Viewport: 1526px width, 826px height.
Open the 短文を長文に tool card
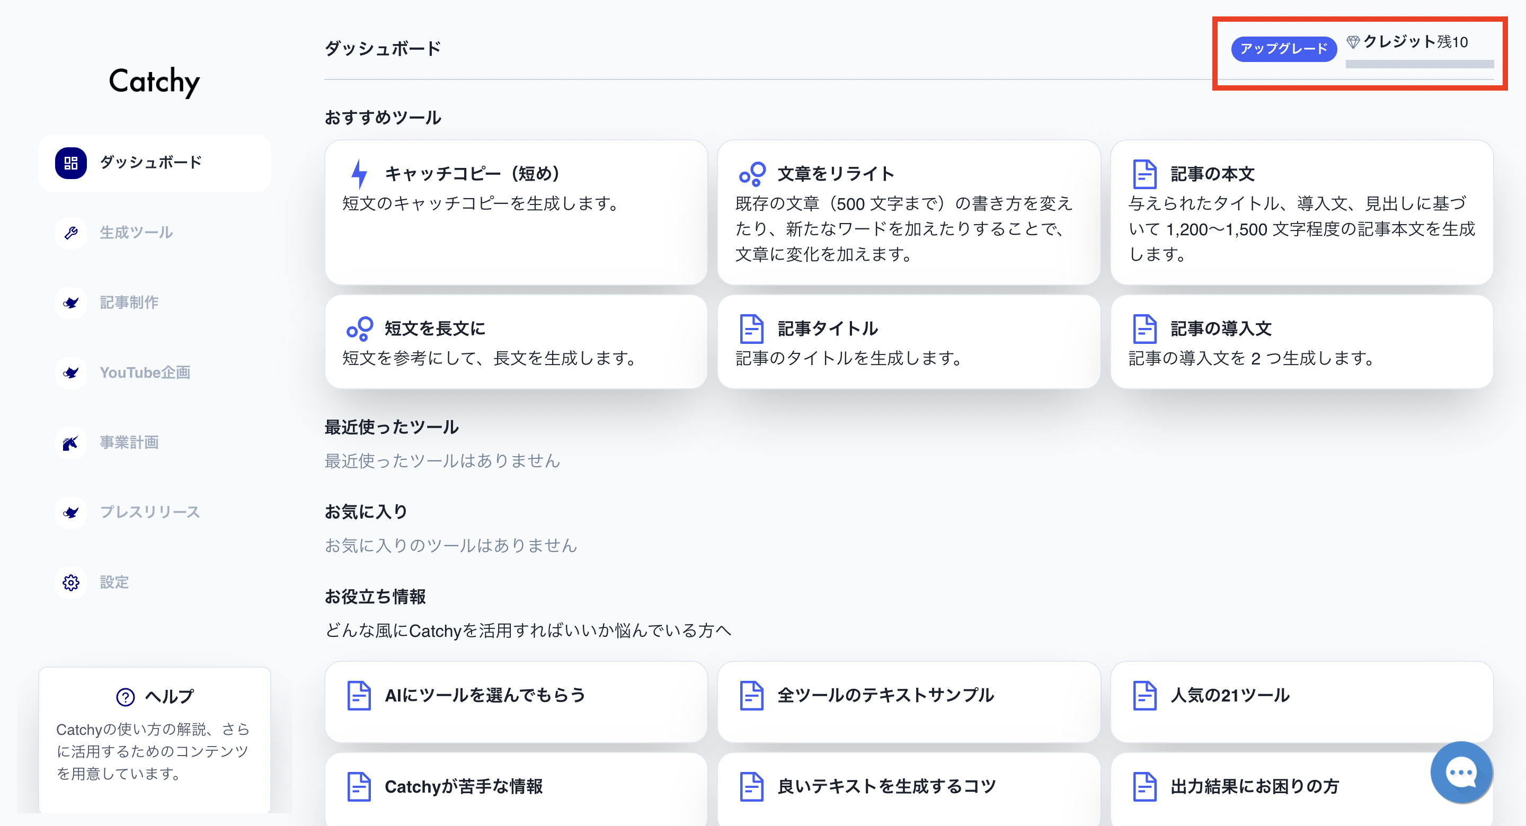click(516, 342)
